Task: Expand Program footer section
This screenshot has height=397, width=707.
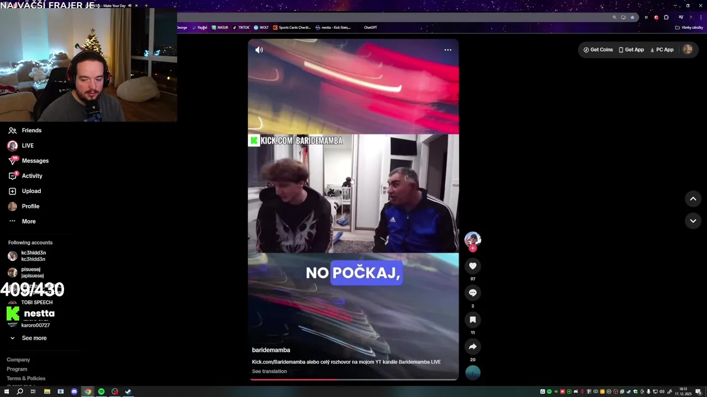Action: click(x=17, y=369)
